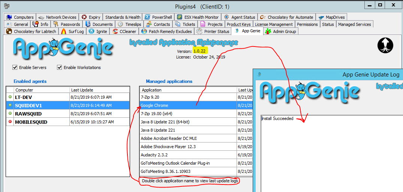Click inside the update log text area
Image resolution: width=403 pixels, height=192 pixels.
pyautogui.click(x=330, y=154)
